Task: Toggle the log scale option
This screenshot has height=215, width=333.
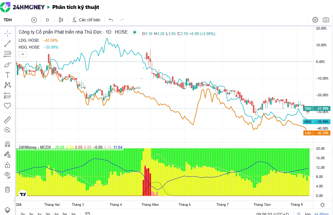Action: [307, 214]
